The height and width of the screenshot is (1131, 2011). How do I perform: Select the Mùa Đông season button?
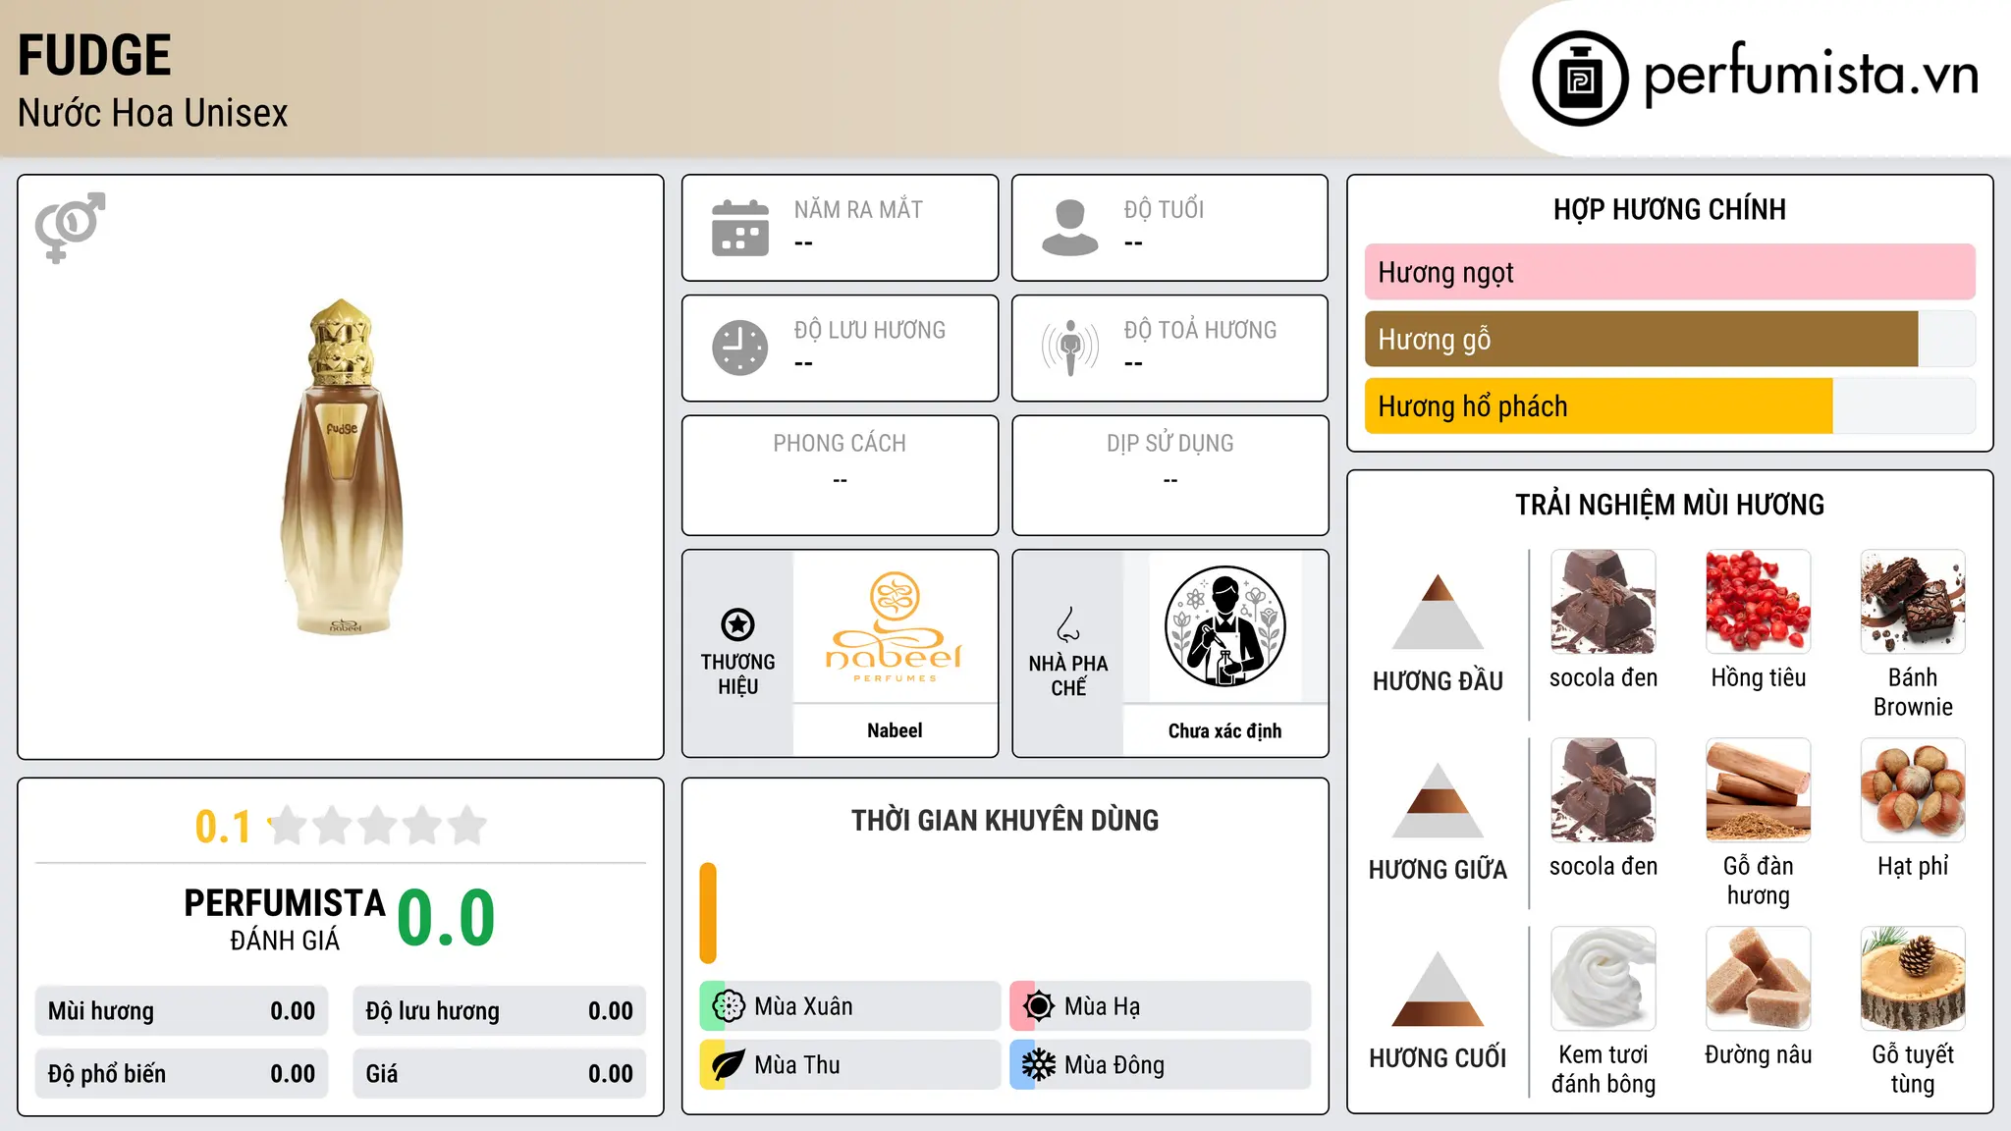coord(1161,1065)
